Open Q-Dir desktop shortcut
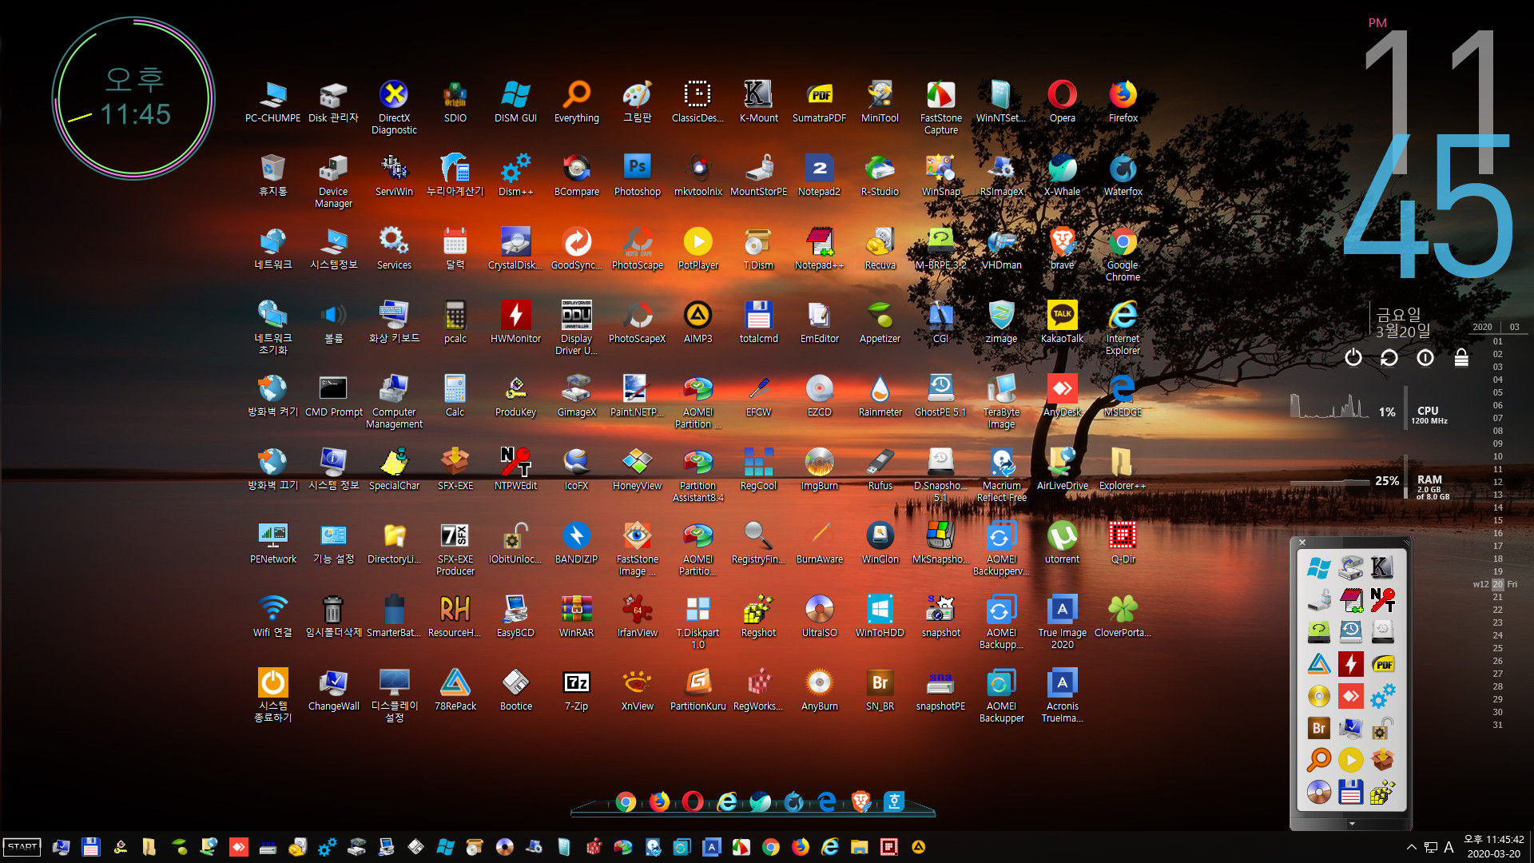 [1123, 543]
